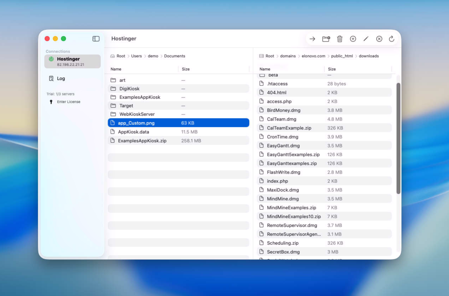Select BirdMoney.dmg in remote list

284,110
